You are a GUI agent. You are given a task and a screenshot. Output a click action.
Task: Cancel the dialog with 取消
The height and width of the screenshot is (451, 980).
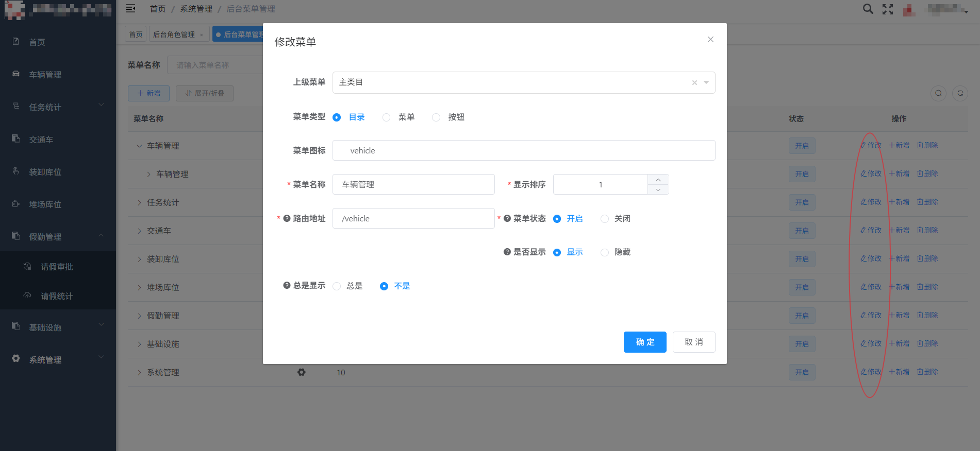point(694,342)
